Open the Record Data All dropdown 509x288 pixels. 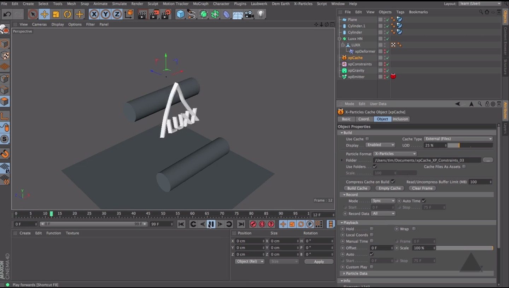(383, 214)
